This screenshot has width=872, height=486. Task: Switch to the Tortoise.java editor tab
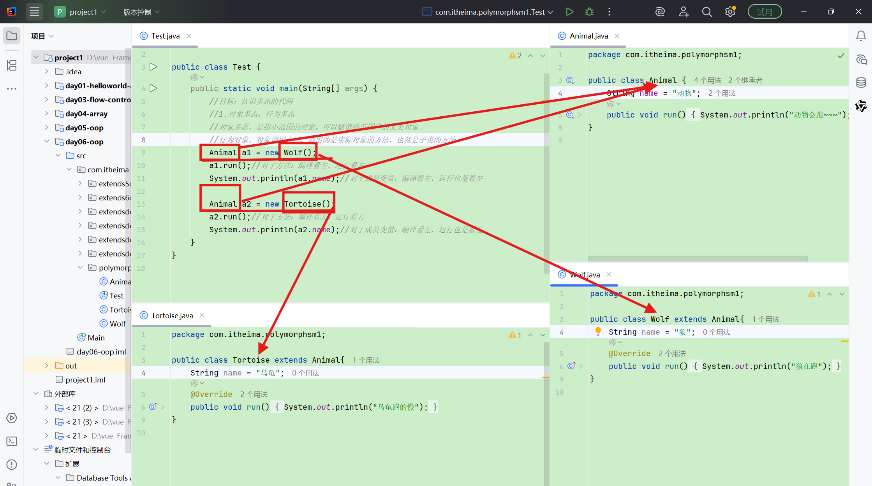pos(172,316)
